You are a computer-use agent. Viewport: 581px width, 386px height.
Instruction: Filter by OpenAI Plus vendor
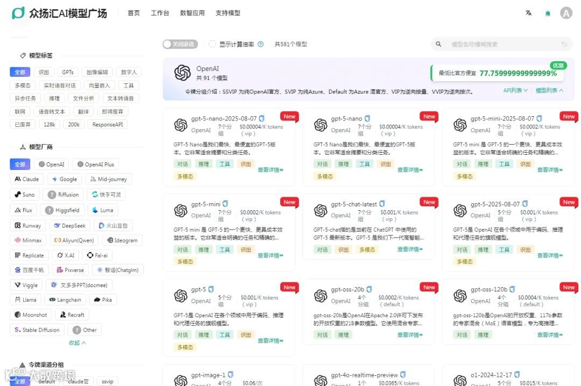pyautogui.click(x=96, y=164)
